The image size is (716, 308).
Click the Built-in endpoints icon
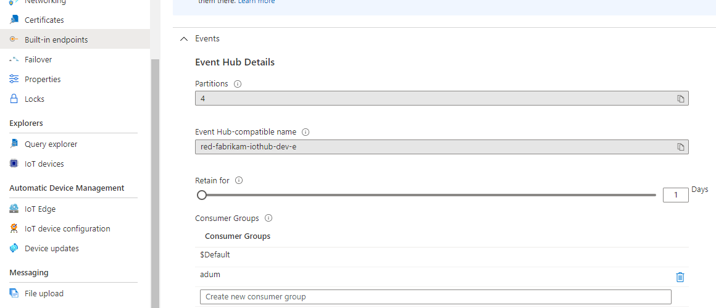click(14, 40)
